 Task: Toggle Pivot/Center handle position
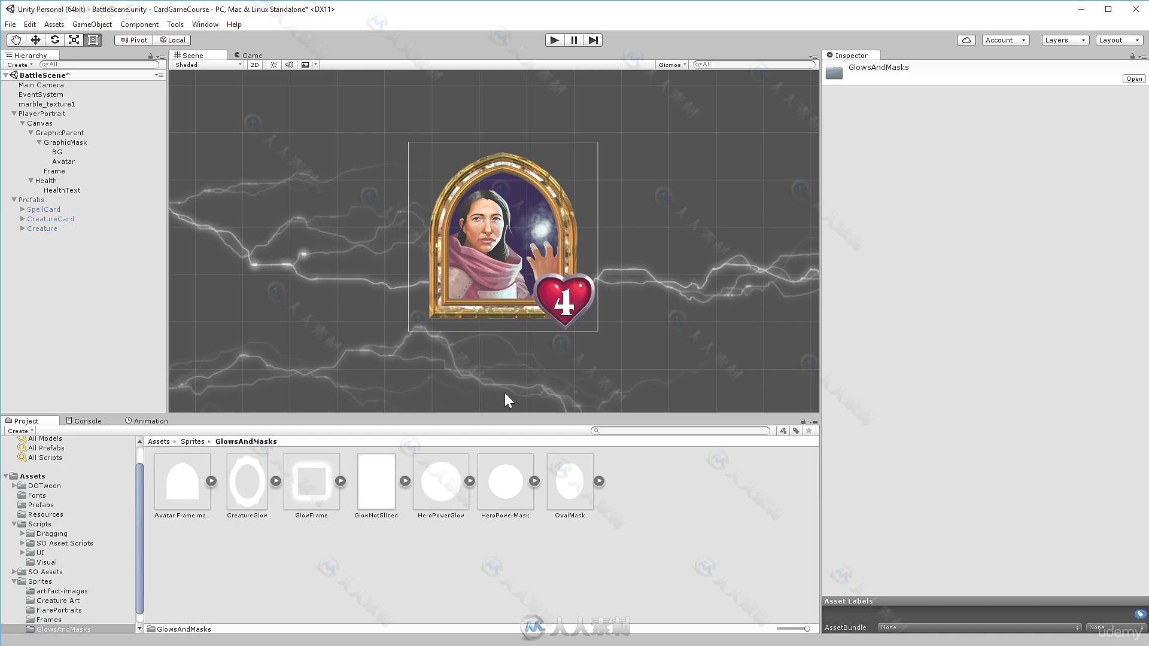[133, 40]
